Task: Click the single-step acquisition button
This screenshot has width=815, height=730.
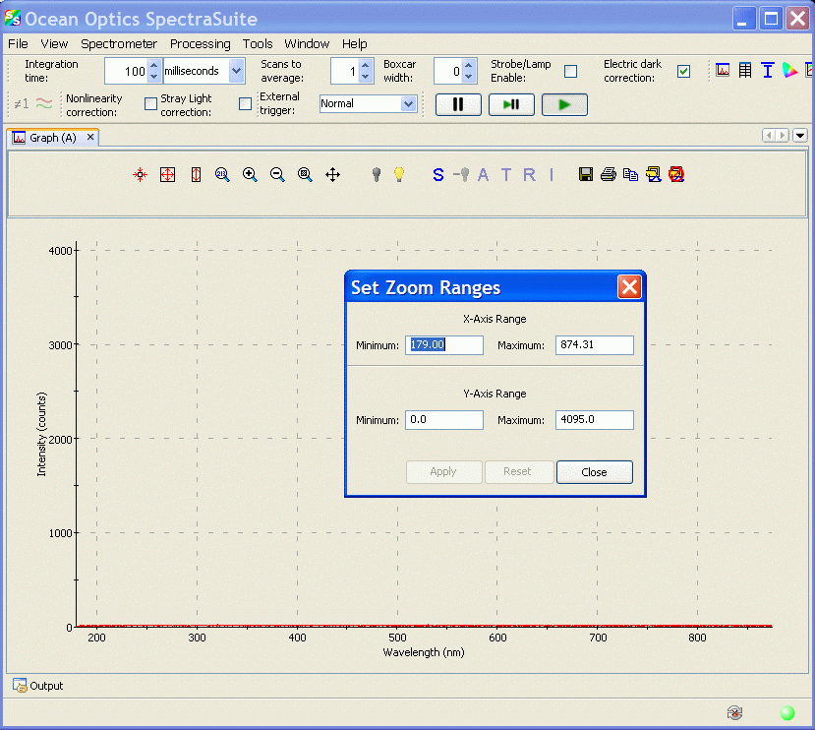Action: (x=511, y=104)
